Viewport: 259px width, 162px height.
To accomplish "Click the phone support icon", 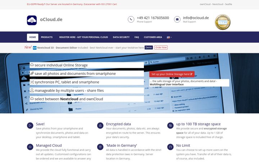I will pyautogui.click(x=131, y=19).
